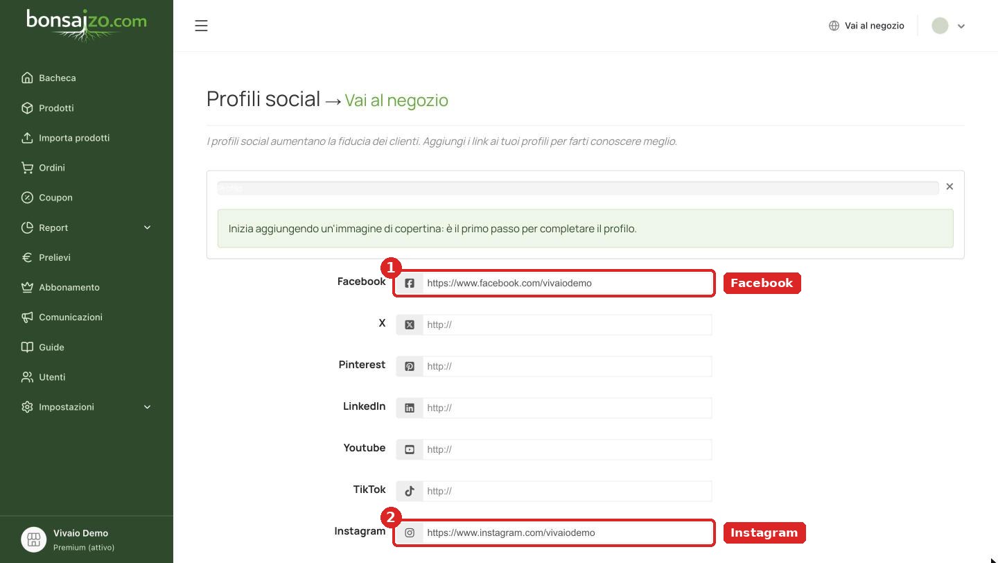Click the TikTok note icon

(x=410, y=491)
